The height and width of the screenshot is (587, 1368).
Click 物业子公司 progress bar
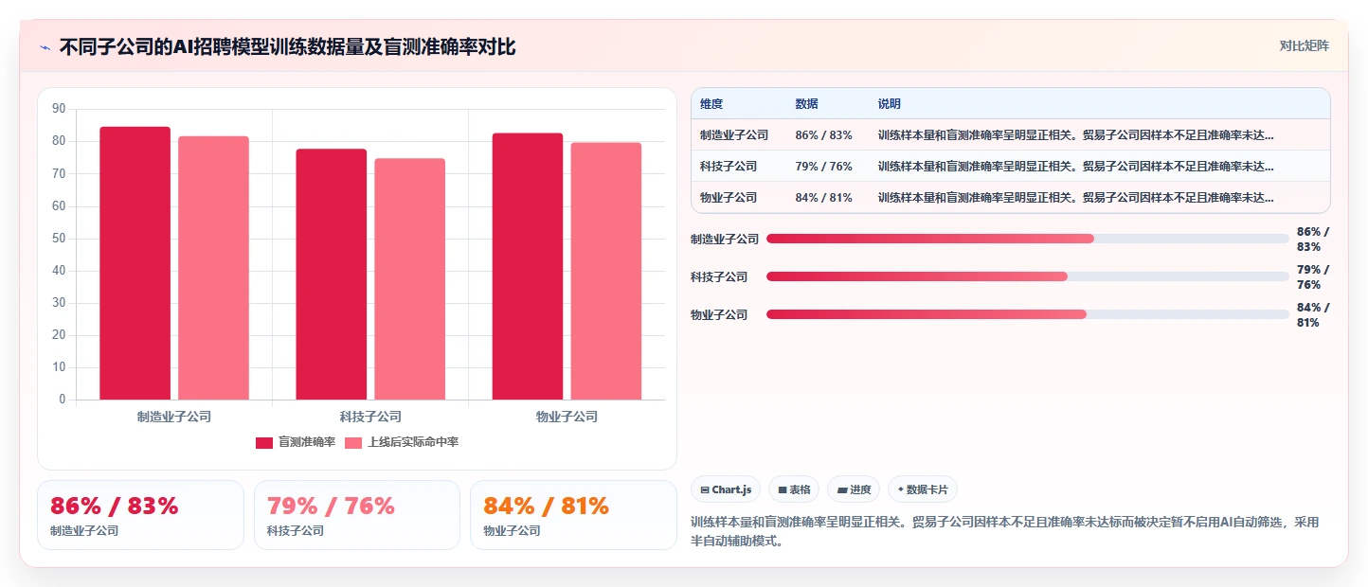[1027, 314]
